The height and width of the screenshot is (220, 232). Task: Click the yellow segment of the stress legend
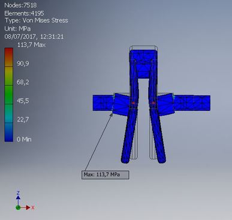(9, 76)
